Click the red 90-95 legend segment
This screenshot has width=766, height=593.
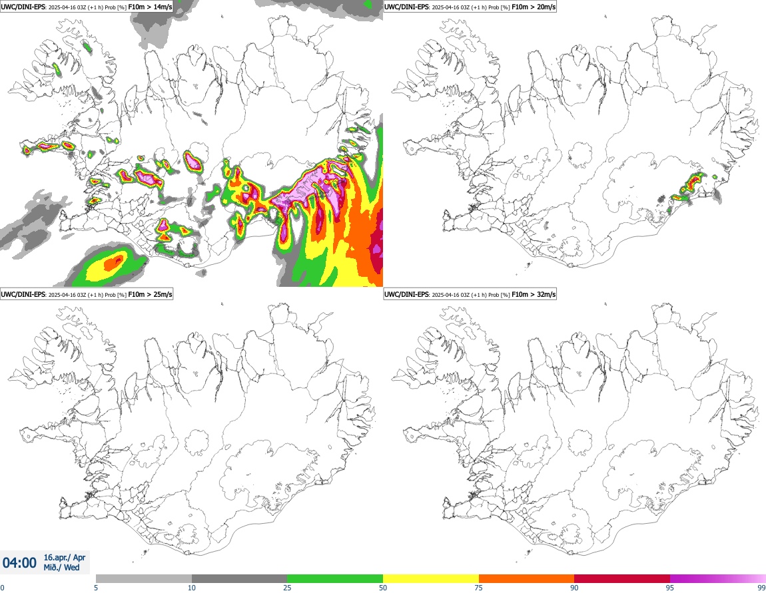click(x=622, y=578)
